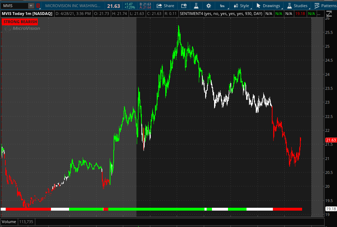This screenshot has height=227, width=337.
Task: Open chart settings gear icon
Action: click(x=208, y=6)
